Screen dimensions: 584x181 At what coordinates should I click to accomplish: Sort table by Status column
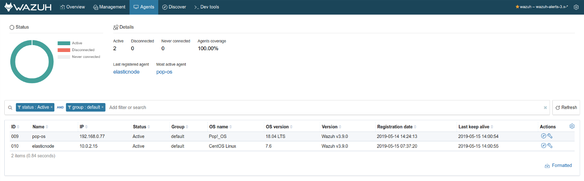141,127
